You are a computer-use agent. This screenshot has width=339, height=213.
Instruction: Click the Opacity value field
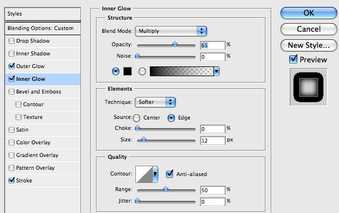click(212, 46)
